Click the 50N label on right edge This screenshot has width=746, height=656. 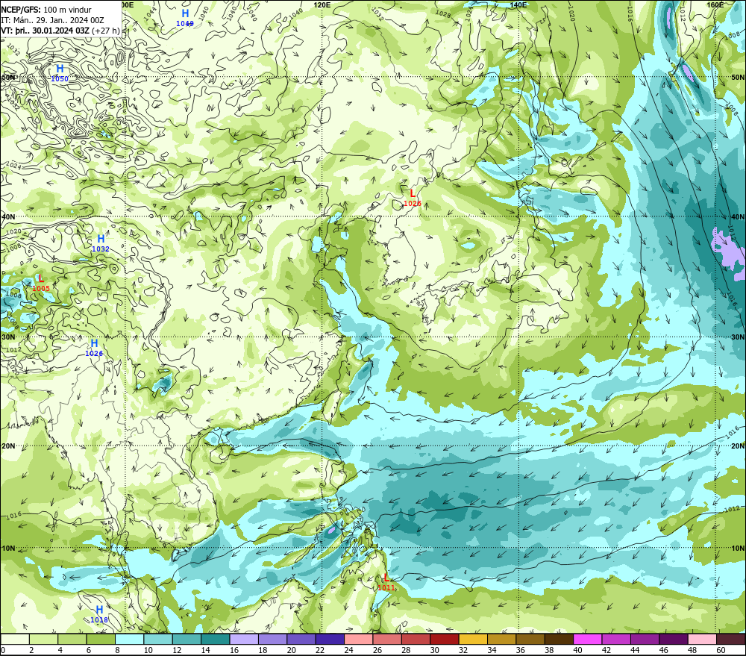pos(739,77)
